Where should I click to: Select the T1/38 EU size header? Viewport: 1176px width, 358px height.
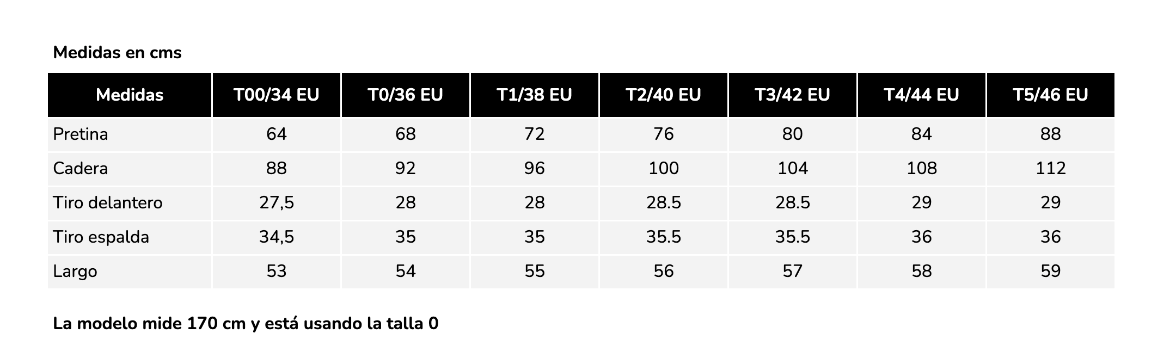pyautogui.click(x=535, y=95)
